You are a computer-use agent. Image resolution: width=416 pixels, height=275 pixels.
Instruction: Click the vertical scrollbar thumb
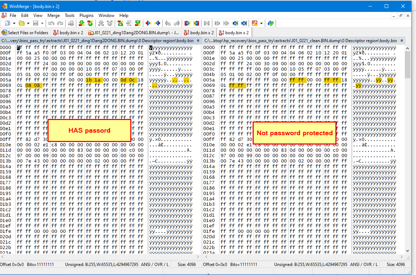[407, 65]
